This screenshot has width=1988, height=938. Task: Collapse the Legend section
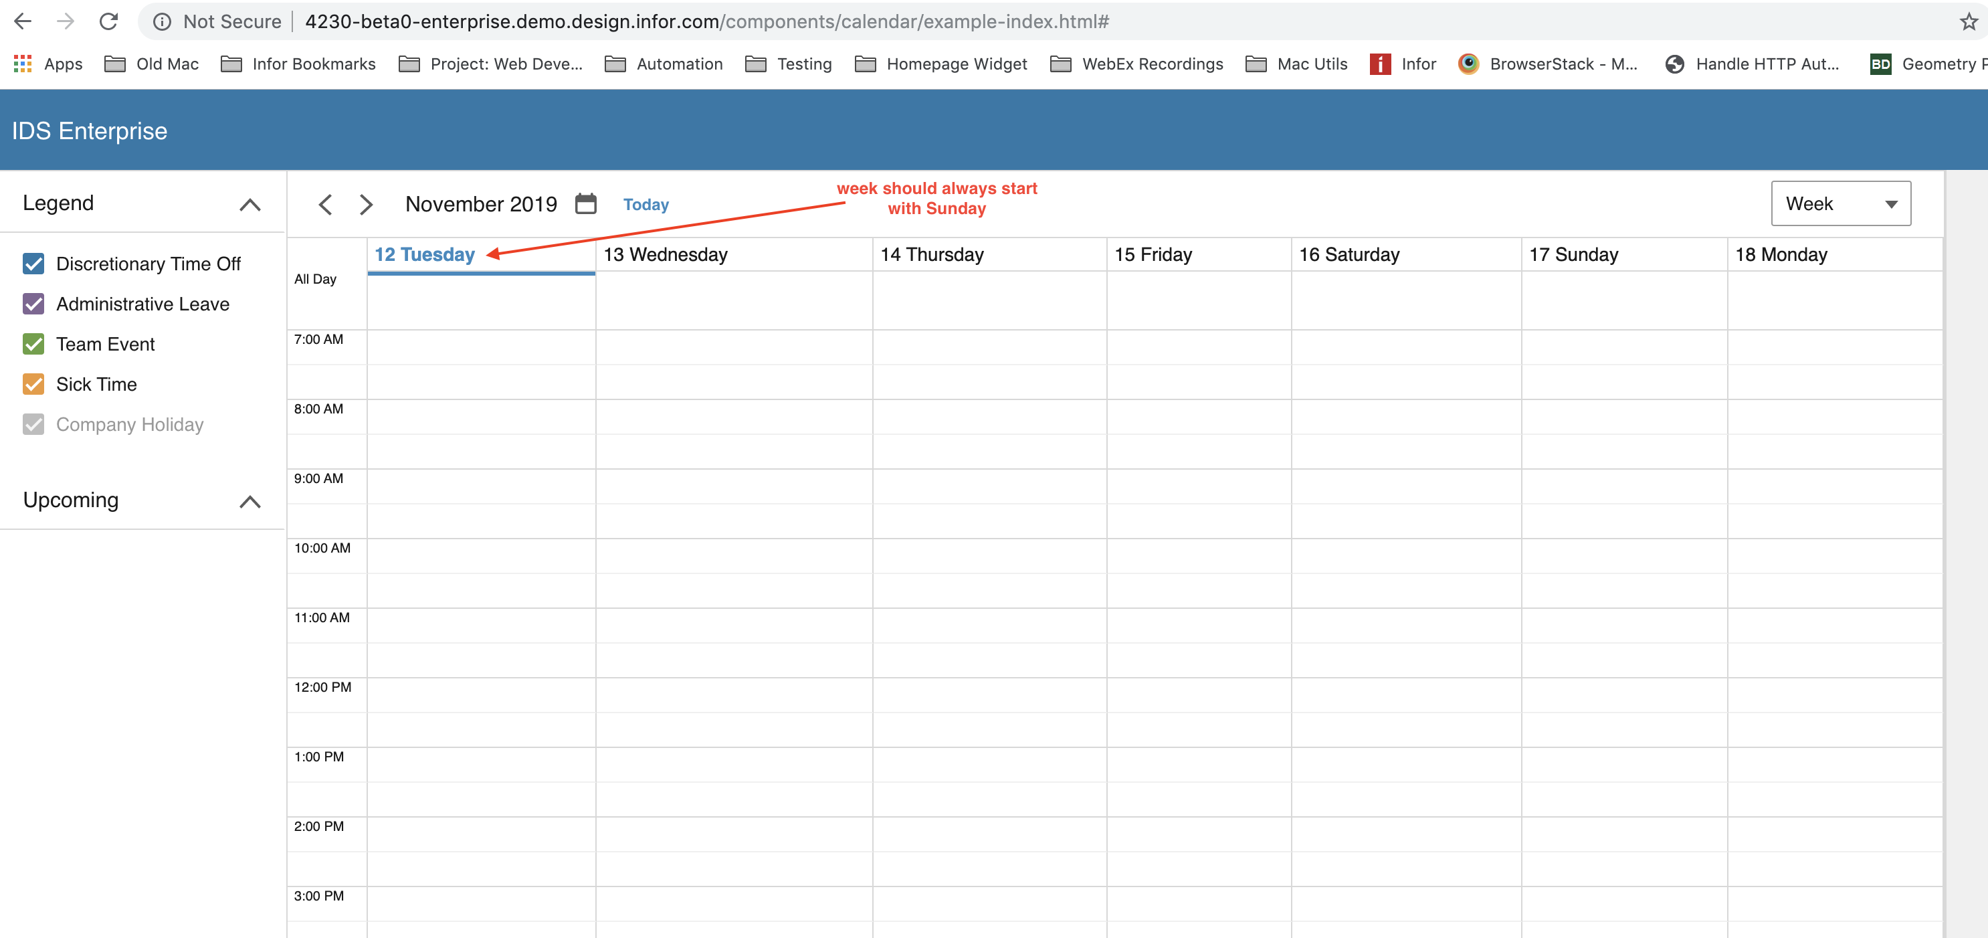[250, 205]
